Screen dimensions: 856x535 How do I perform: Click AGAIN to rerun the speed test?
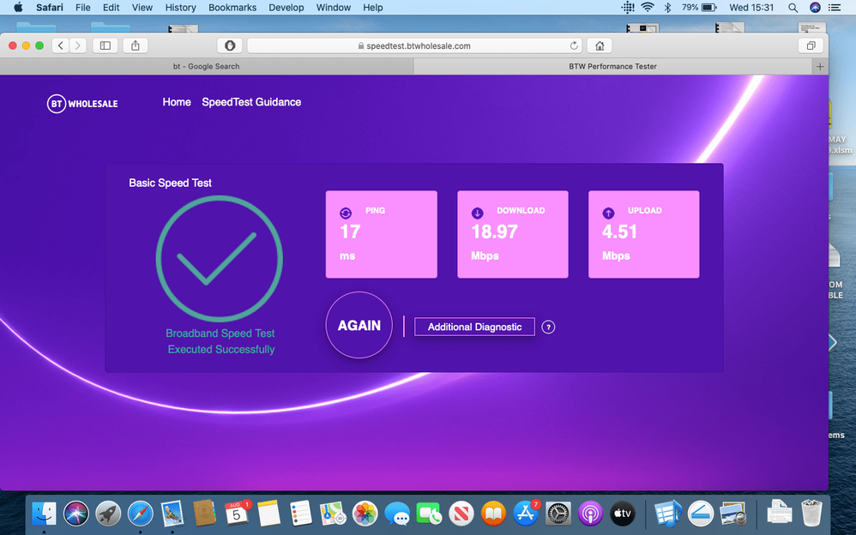click(359, 326)
